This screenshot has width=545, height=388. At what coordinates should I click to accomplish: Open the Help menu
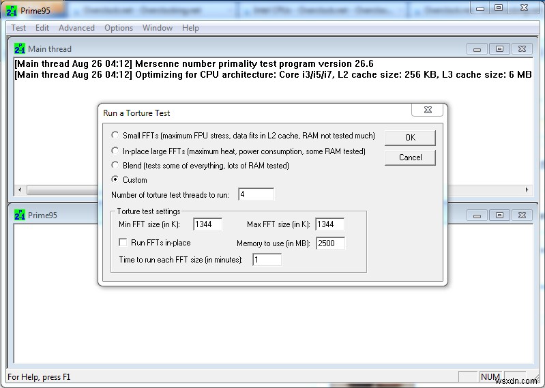coord(190,28)
